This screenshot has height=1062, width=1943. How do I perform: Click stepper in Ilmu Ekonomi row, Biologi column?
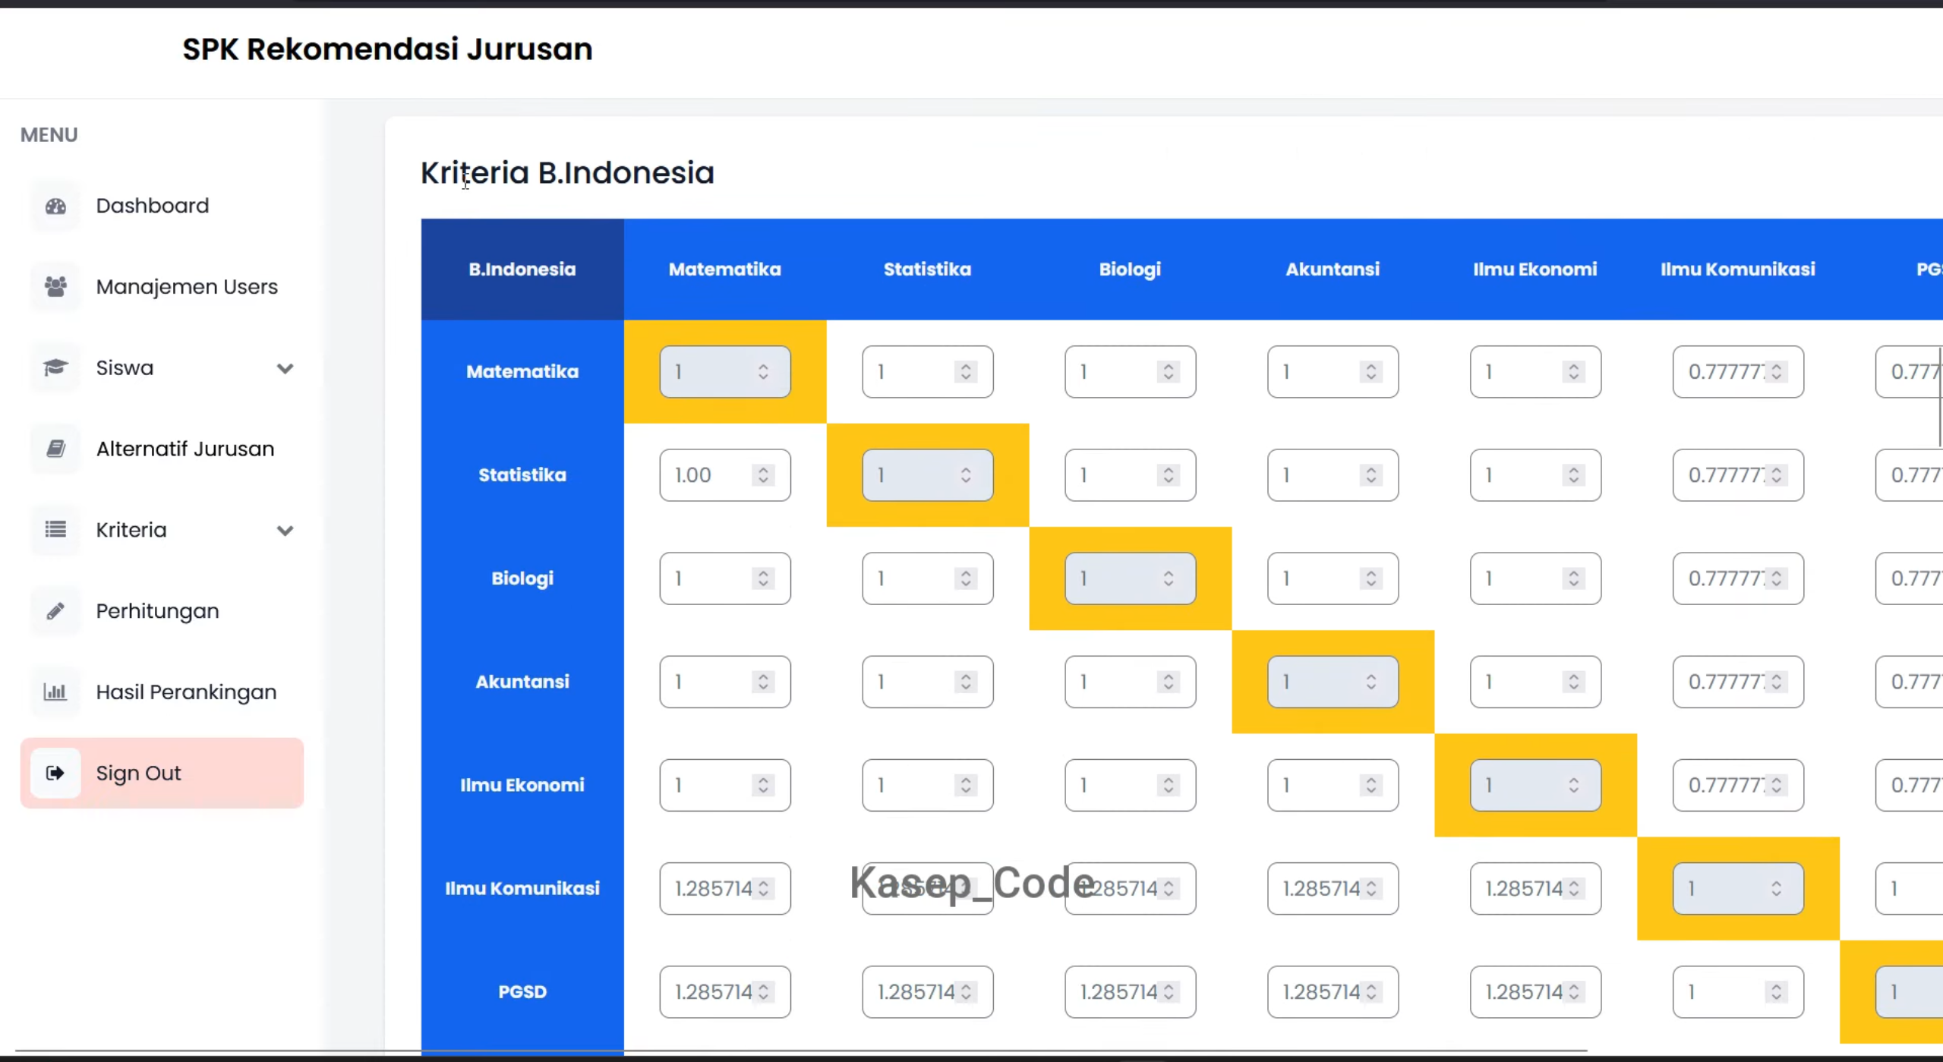pyautogui.click(x=1169, y=785)
